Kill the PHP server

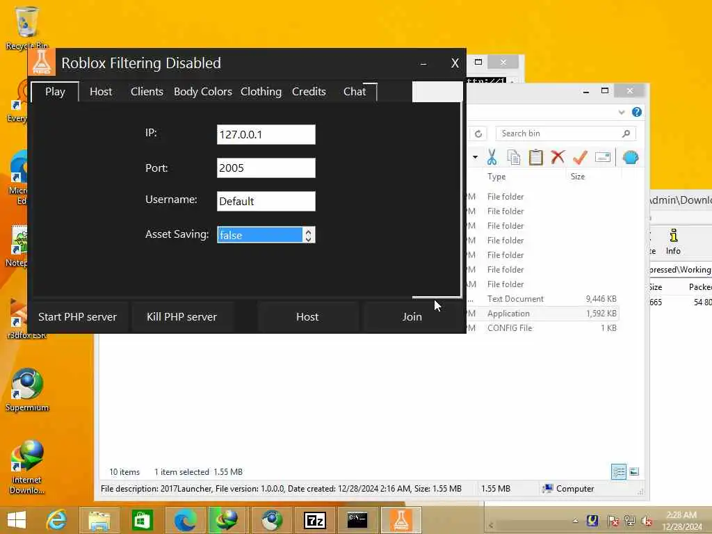tap(181, 317)
